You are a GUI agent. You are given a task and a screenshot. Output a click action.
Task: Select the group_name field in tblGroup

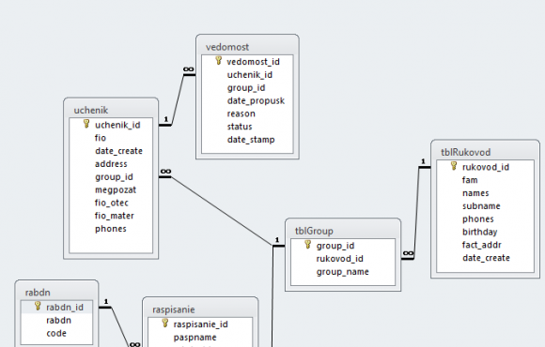click(x=343, y=272)
